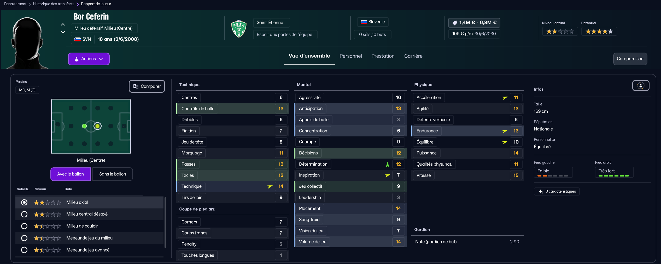Screen dimensions: 661x264
Task: Select the Milieu central désaxé role radio
Action: click(x=24, y=214)
